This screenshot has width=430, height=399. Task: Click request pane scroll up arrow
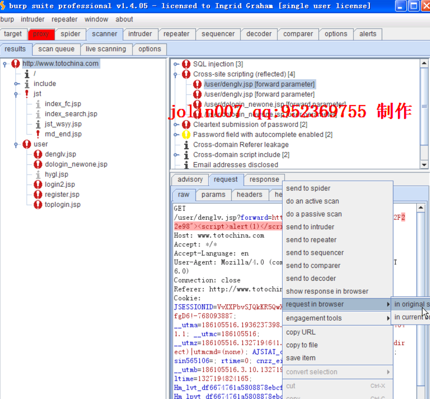click(x=421, y=208)
